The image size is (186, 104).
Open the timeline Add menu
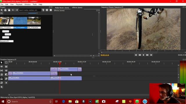click(x=1, y=87)
